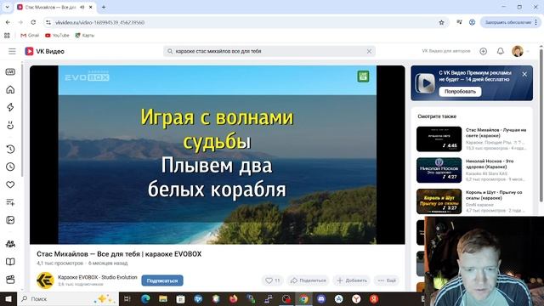Open the Apps grid in bookmarks bar
Viewport: 544px width, 306px height.
(x=7, y=36)
